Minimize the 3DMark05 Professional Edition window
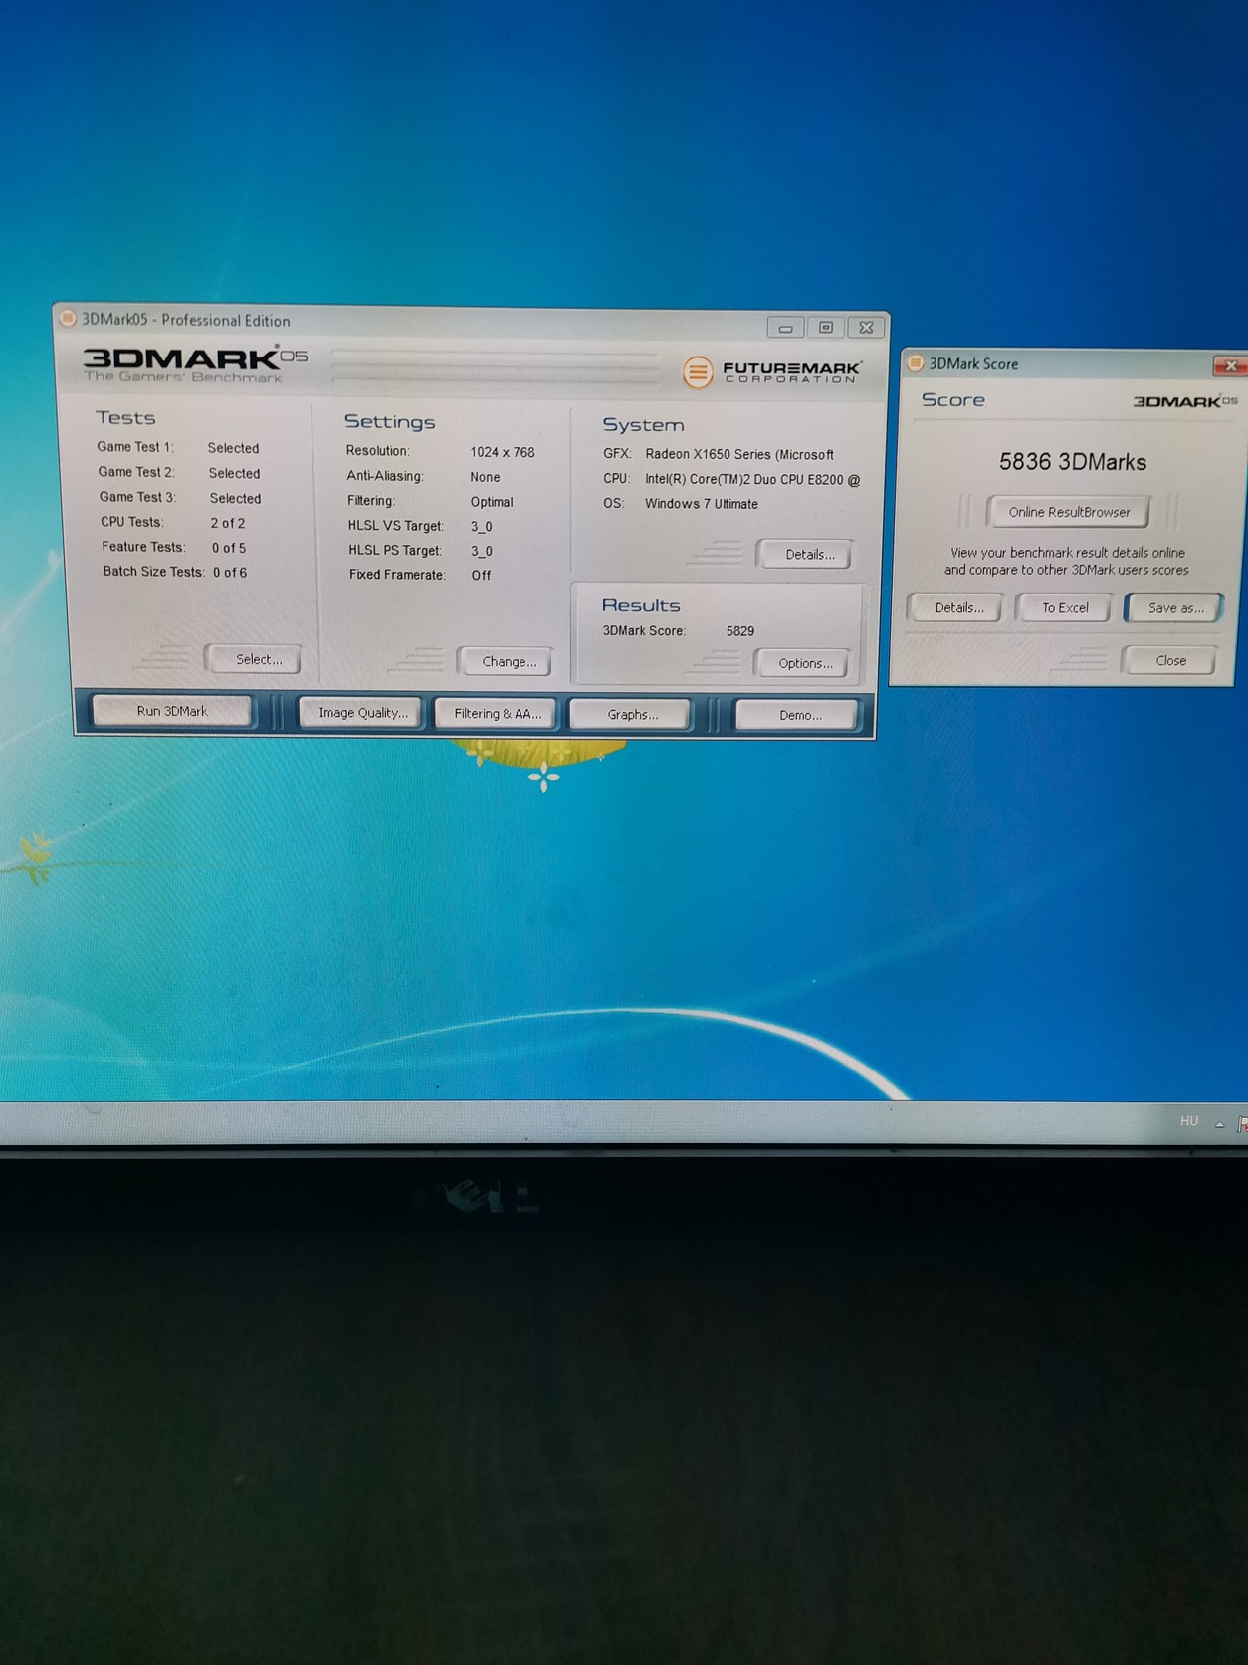The width and height of the screenshot is (1248, 1665). tap(785, 328)
